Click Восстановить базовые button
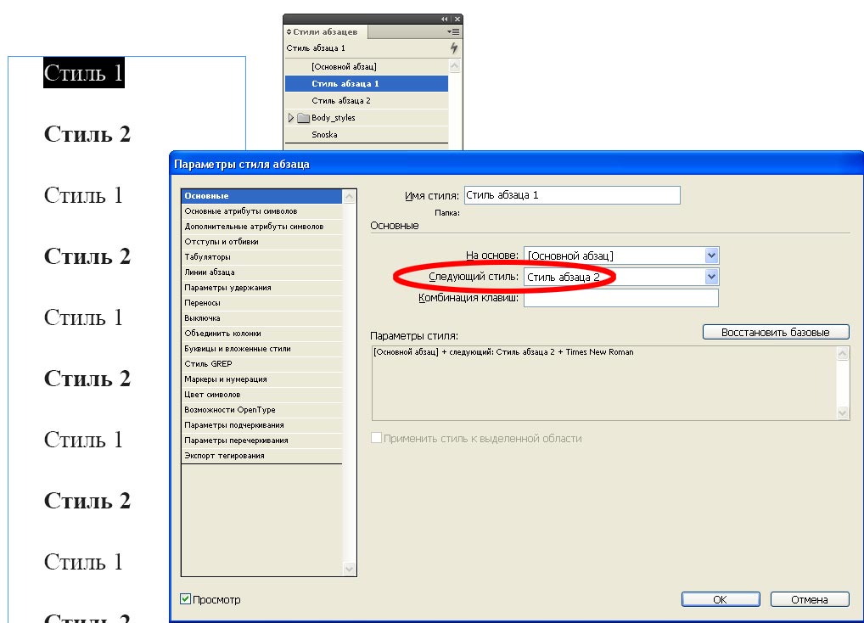 coord(776,332)
